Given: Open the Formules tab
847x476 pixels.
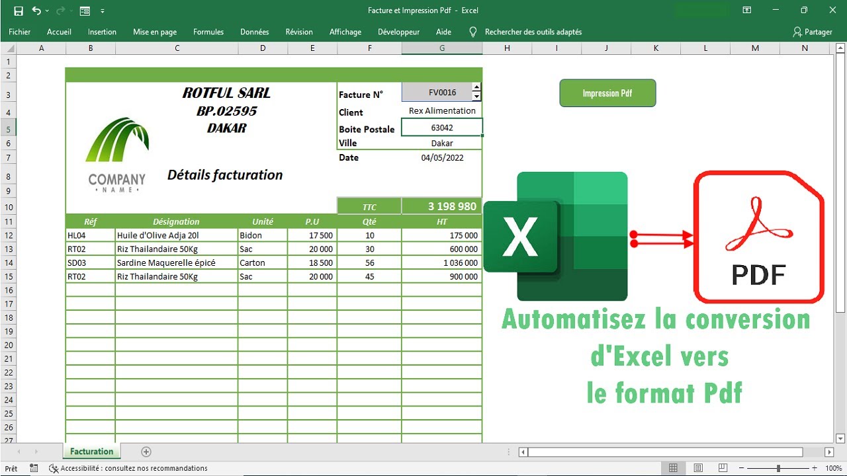Looking at the screenshot, I should 208,32.
